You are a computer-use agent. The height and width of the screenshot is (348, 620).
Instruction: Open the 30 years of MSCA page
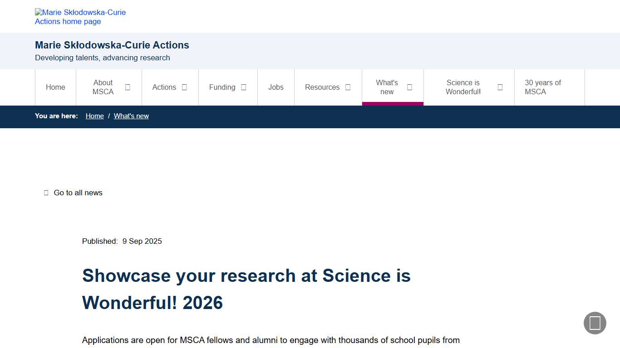point(543,87)
